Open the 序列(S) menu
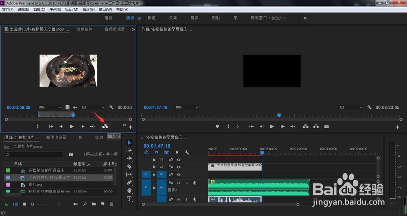Screen dimensions: 407x216 (x=55, y=9)
